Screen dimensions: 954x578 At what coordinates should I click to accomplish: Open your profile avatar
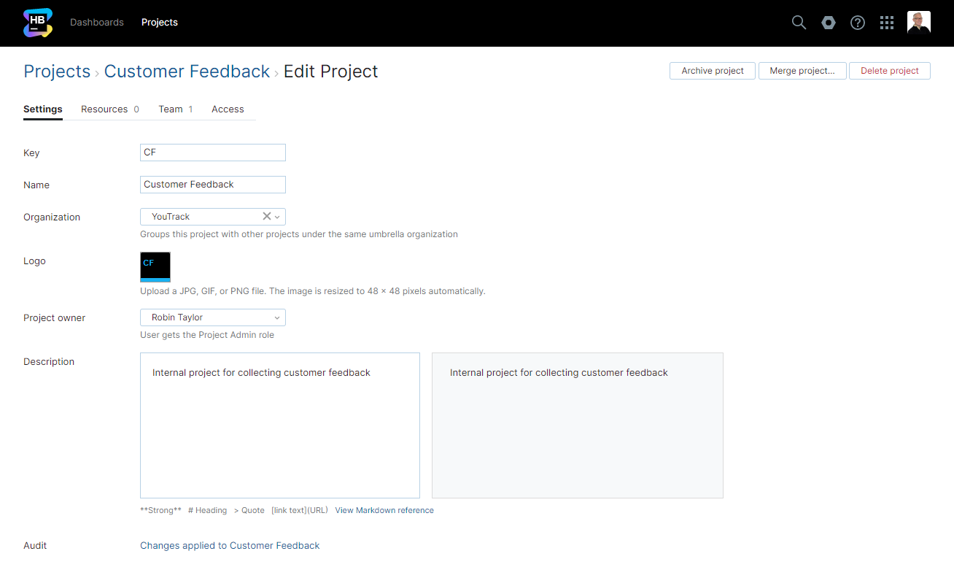[x=918, y=21]
